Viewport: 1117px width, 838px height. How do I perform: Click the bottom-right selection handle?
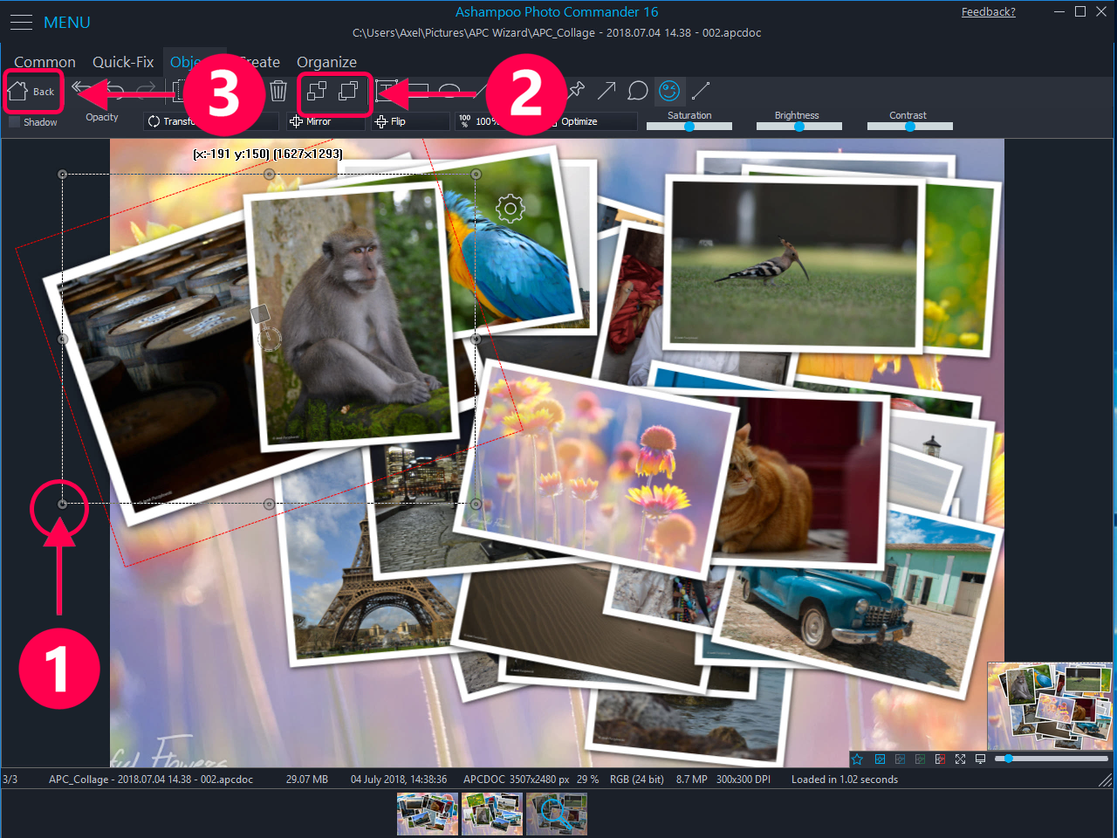pos(476,504)
